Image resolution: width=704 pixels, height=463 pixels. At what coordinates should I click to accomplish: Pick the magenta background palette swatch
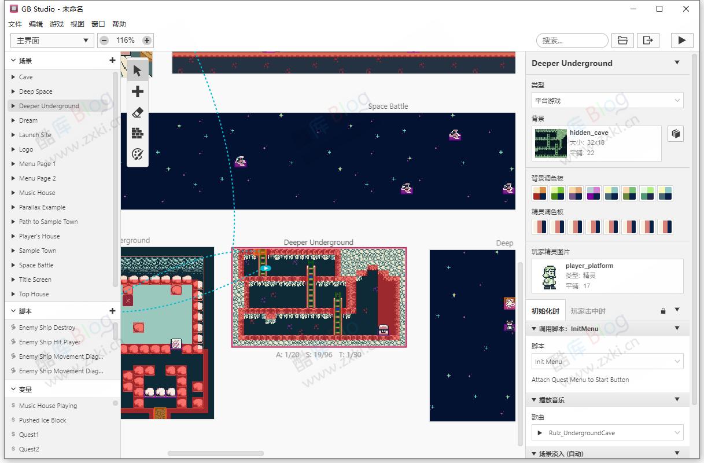[x=593, y=193]
